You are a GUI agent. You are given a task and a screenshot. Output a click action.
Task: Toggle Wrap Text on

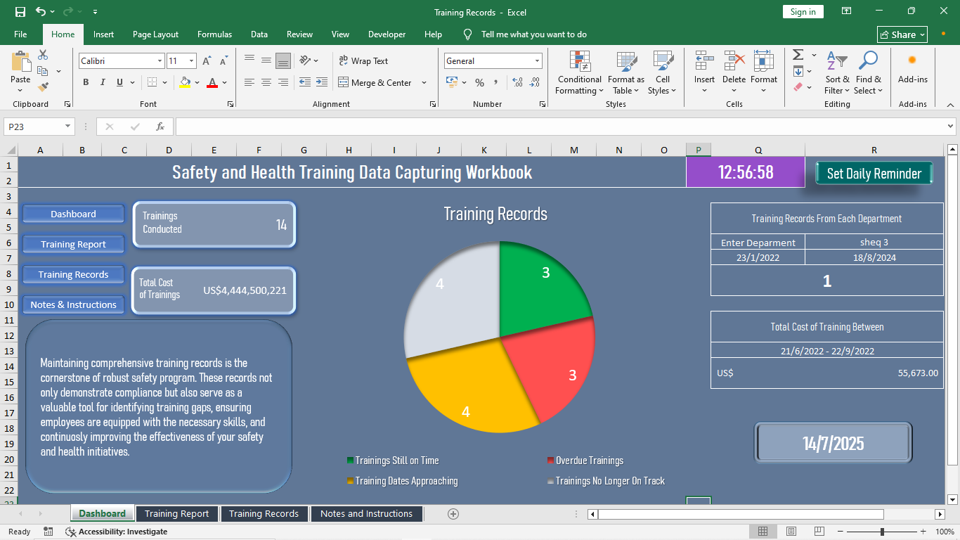click(x=363, y=61)
